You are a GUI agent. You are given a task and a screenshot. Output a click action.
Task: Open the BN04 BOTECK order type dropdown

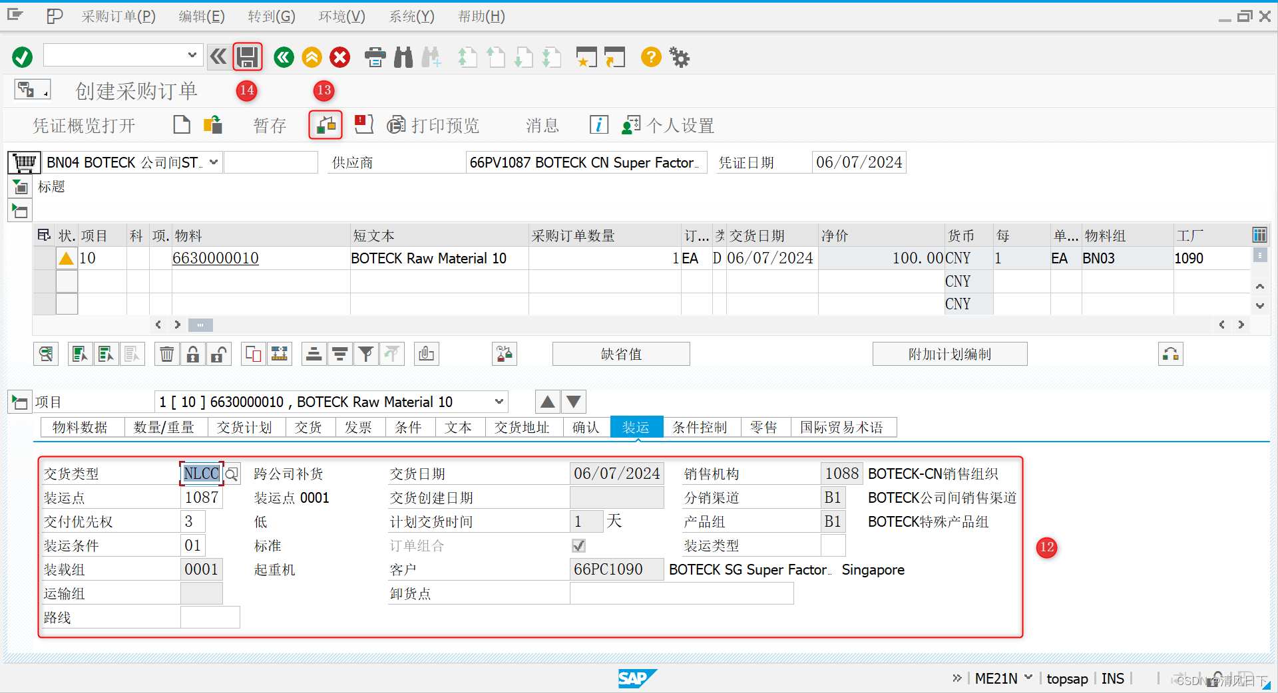(x=214, y=162)
